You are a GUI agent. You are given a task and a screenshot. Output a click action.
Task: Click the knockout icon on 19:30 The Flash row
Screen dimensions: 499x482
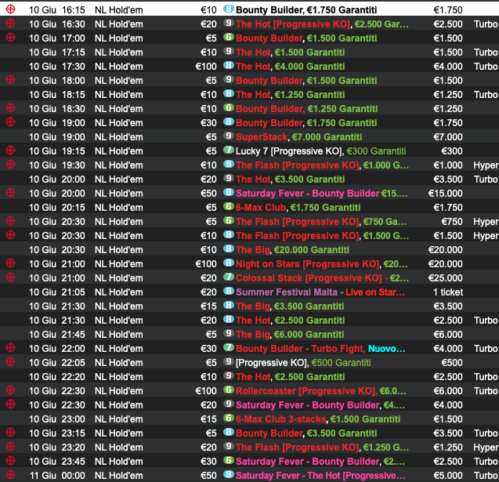click(10, 165)
